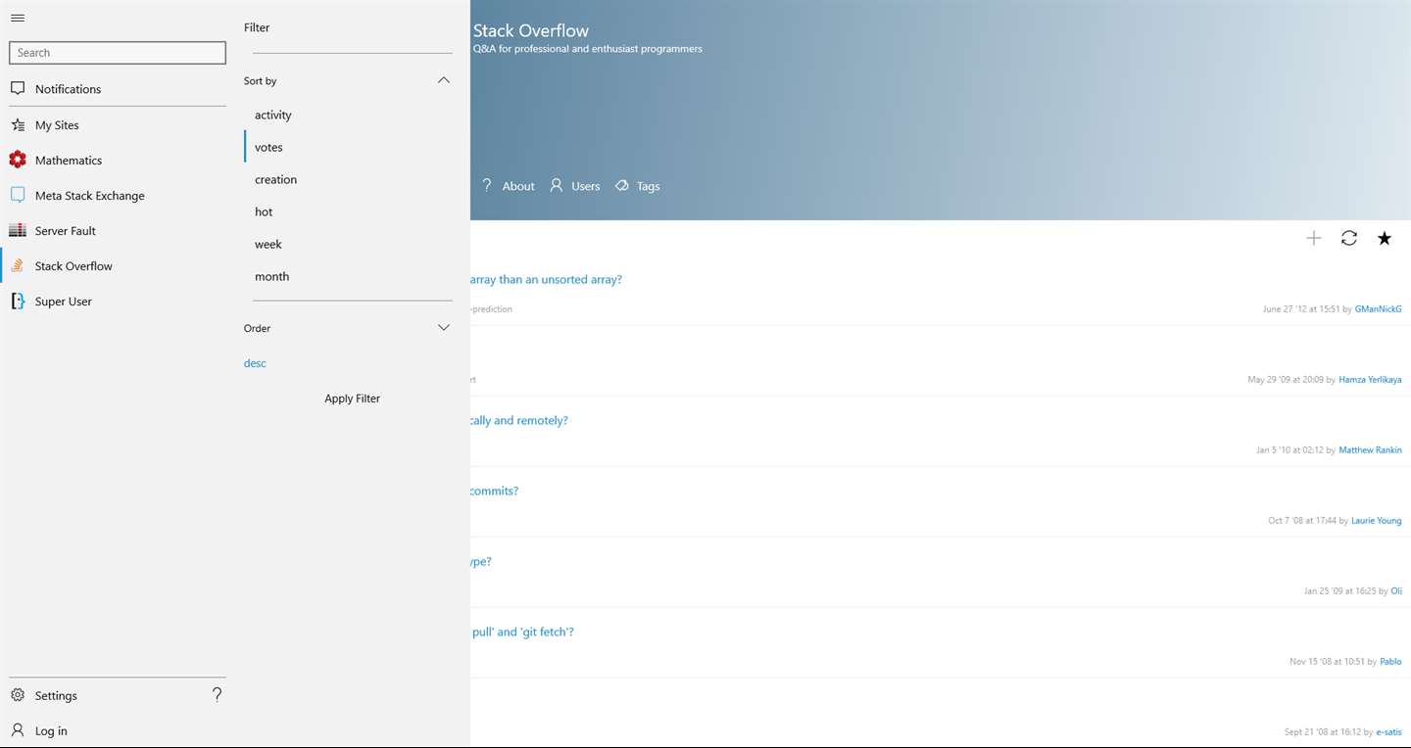Click the My Sites star icon

point(18,125)
